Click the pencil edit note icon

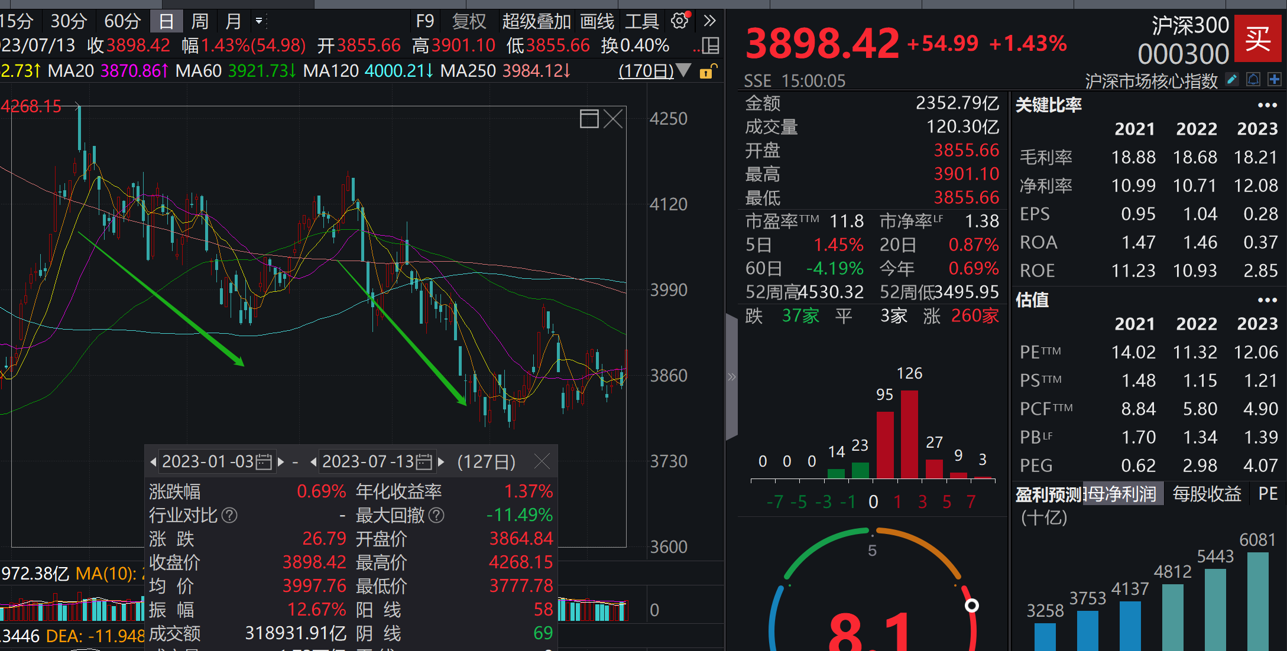click(x=1232, y=79)
